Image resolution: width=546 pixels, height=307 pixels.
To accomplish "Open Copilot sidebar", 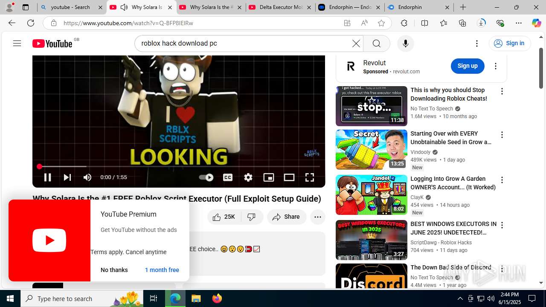I will point(536,23).
